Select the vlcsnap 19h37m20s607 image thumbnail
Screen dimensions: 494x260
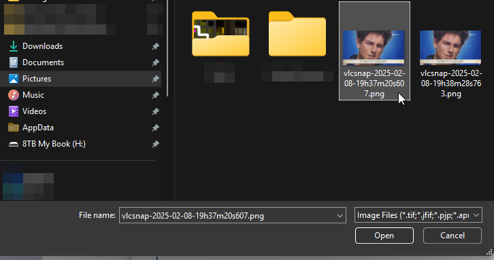374,48
